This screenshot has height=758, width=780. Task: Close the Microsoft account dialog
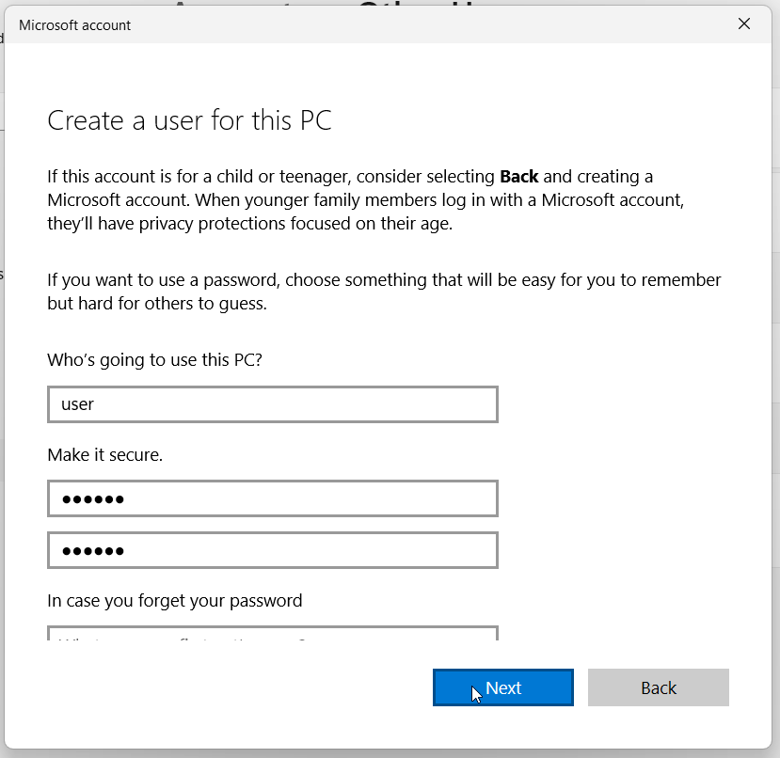pyautogui.click(x=743, y=24)
